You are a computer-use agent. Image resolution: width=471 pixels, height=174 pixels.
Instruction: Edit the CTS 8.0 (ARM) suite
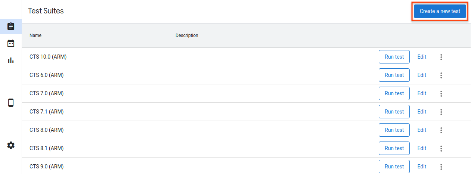click(422, 130)
